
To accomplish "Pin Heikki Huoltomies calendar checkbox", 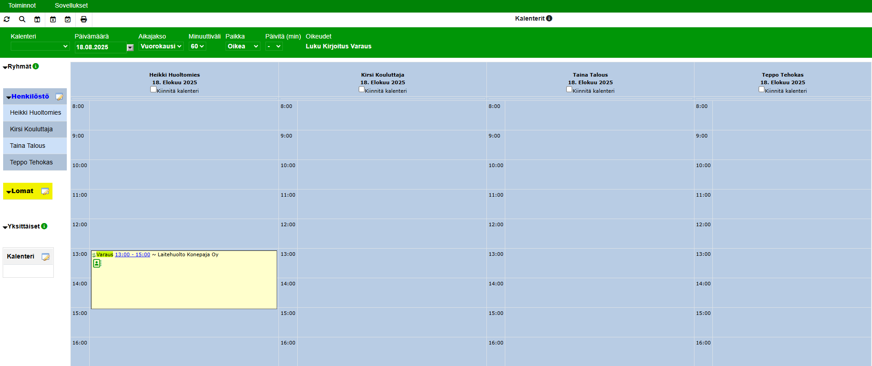I will pos(153,90).
